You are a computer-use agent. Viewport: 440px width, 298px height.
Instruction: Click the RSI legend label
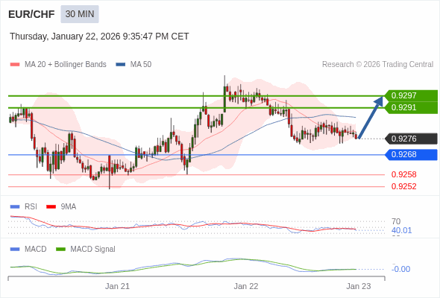[x=31, y=207]
